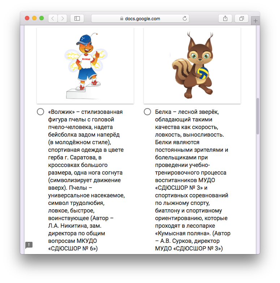Click the page's vertical scrollbar thumb
Image resolution: width=280 pixels, height=283 pixels.
tap(258, 116)
